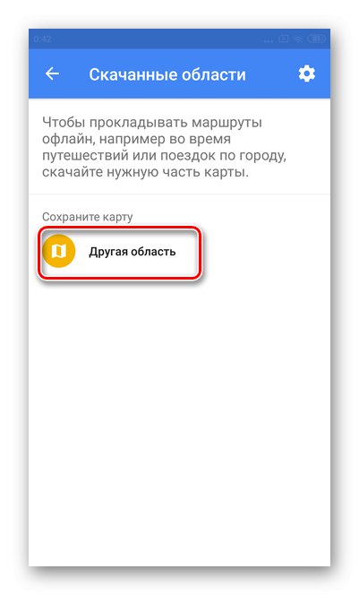
Task: Click the "Скачанные области" header title
Action: 167,74
